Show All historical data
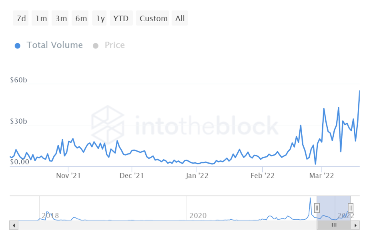The height and width of the screenshot is (246, 369). 180,18
